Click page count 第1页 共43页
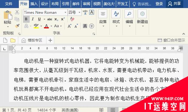The image size is (188, 112). pos(17,110)
